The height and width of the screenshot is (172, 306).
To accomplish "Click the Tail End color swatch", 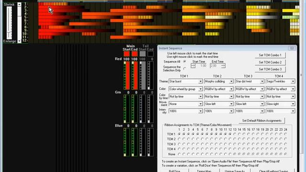I will pyautogui.click(x=150, y=54).
